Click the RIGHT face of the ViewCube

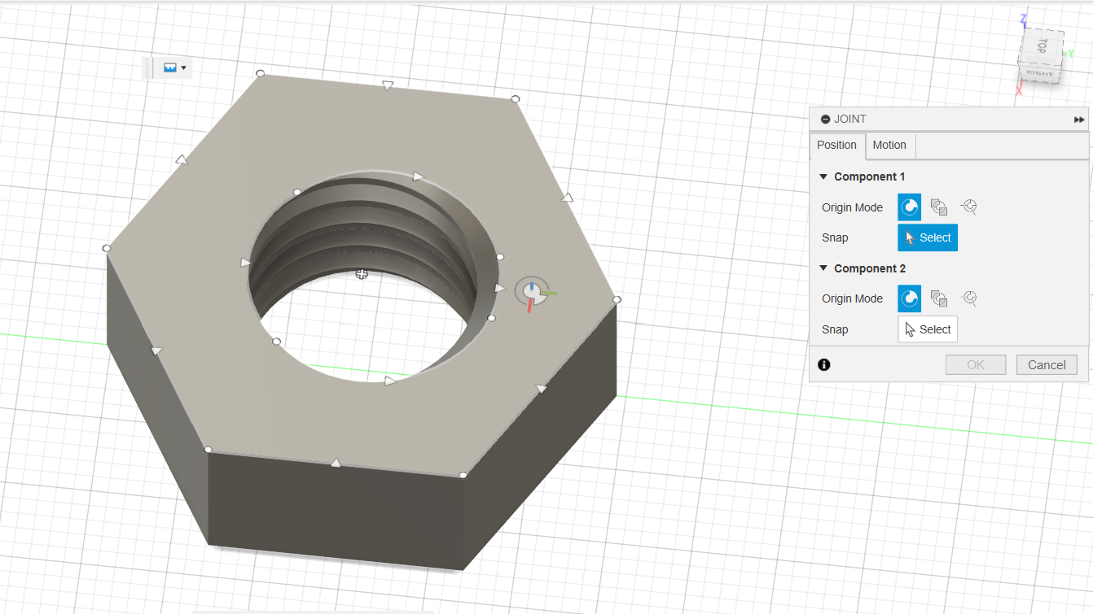pyautogui.click(x=1039, y=74)
